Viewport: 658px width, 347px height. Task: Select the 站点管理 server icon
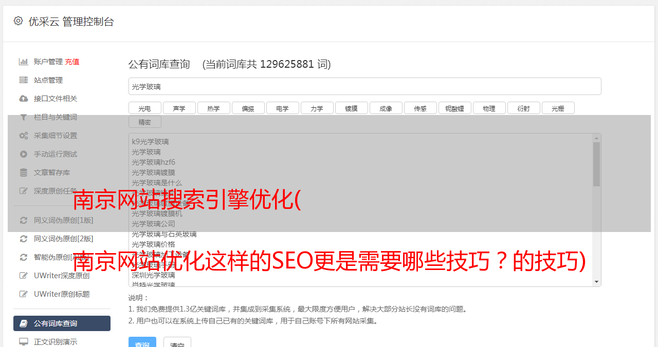point(24,80)
